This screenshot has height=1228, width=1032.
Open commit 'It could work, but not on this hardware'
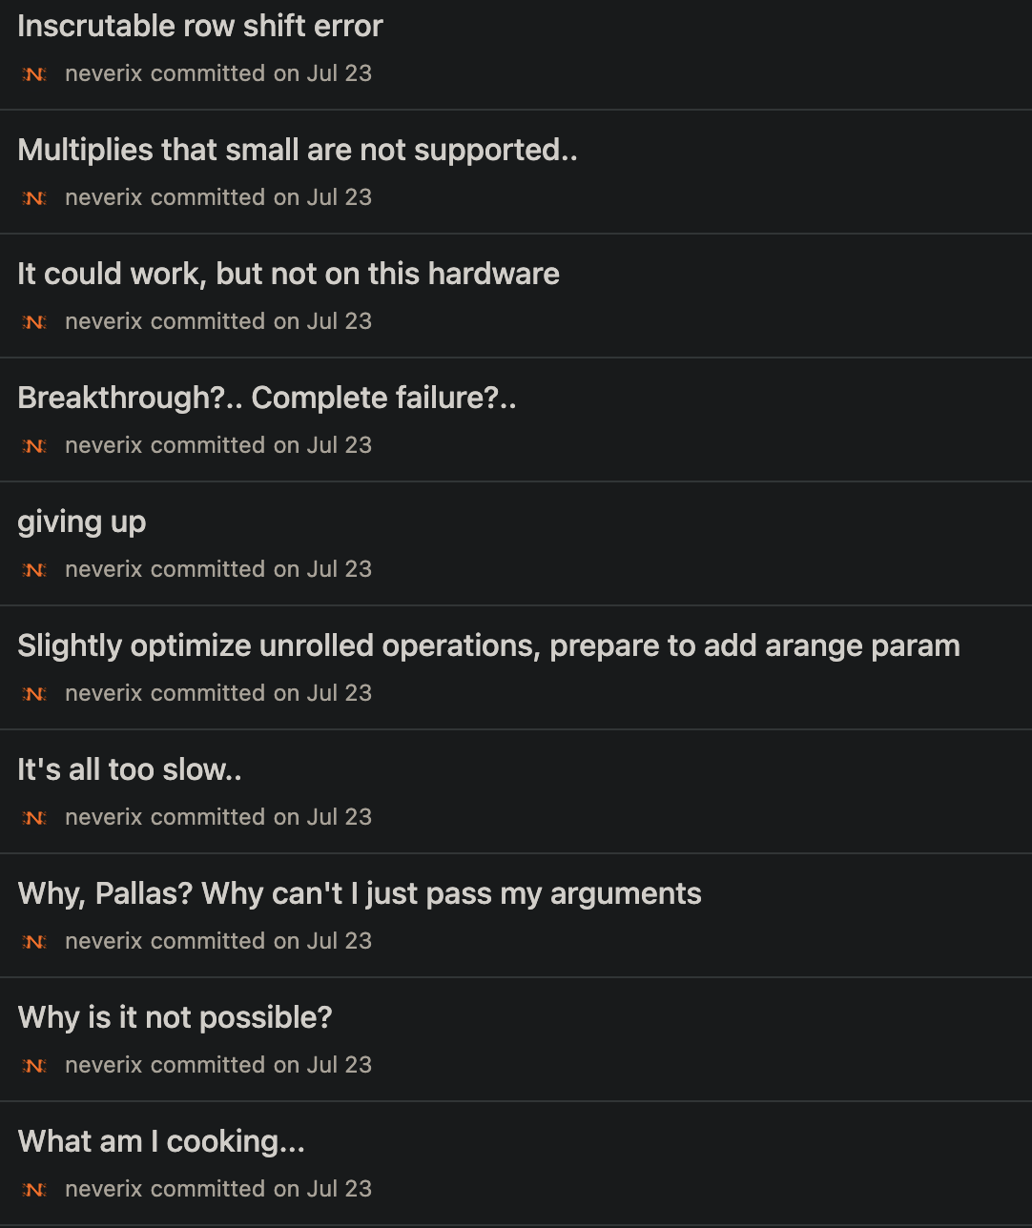288,274
